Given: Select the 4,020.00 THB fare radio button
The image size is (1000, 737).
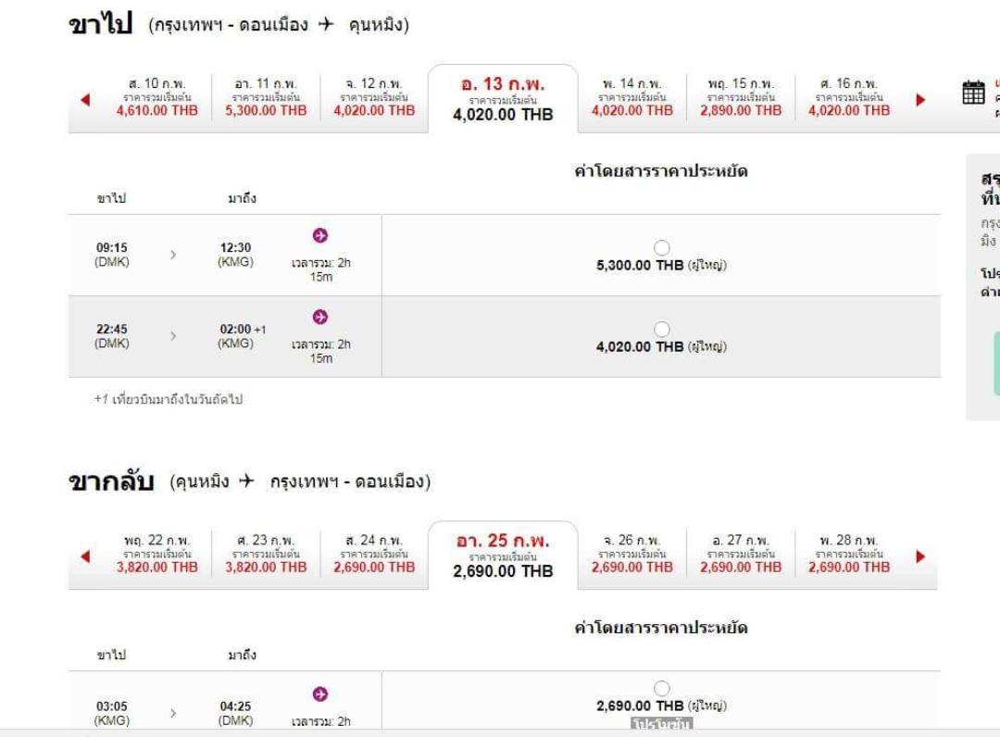Looking at the screenshot, I should tap(662, 329).
